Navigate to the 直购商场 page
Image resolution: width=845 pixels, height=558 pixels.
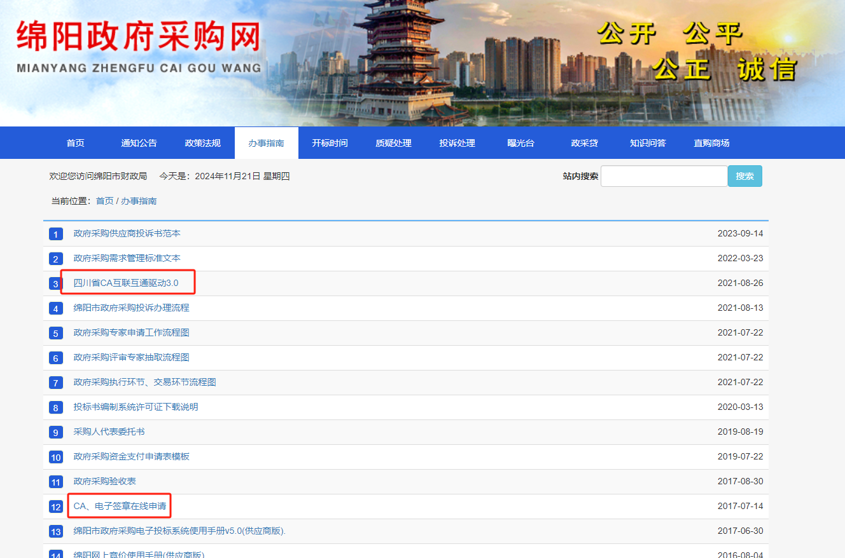point(711,143)
